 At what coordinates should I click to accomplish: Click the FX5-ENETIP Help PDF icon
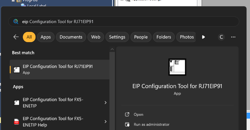[x=17, y=121]
